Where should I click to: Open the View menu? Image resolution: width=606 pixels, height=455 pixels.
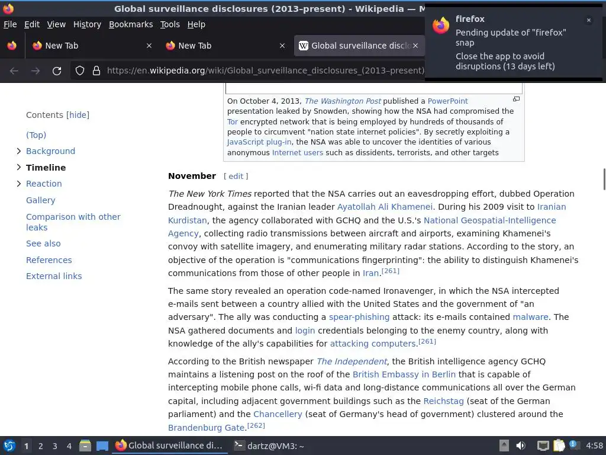[56, 24]
